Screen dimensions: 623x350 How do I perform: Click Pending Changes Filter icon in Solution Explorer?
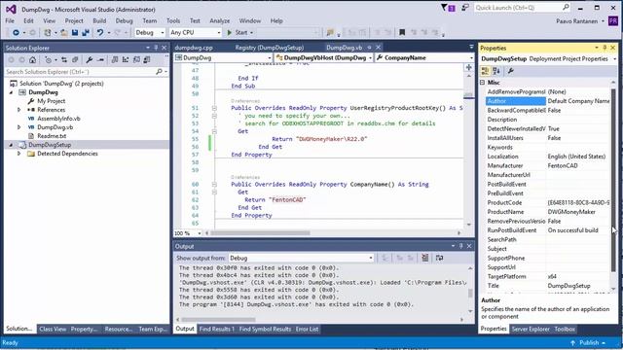[x=48, y=60]
